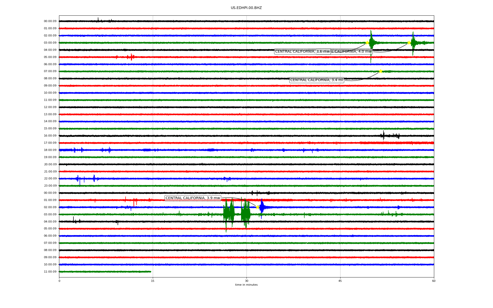Screen dimensions: 493x308
Task: Click the 60 tick label on the x-axis
Action: coord(434,281)
